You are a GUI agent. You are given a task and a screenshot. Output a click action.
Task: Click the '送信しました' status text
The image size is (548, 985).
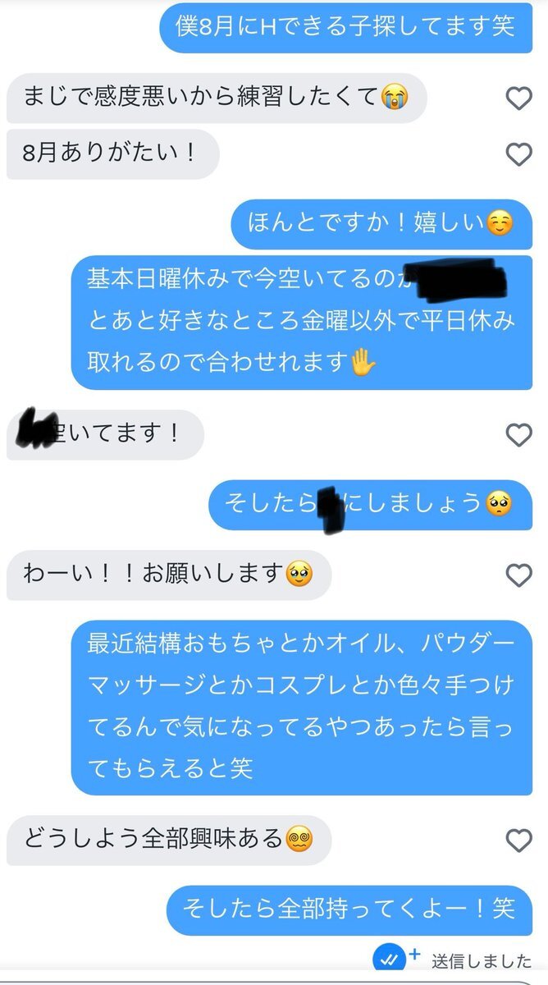pyautogui.click(x=482, y=961)
